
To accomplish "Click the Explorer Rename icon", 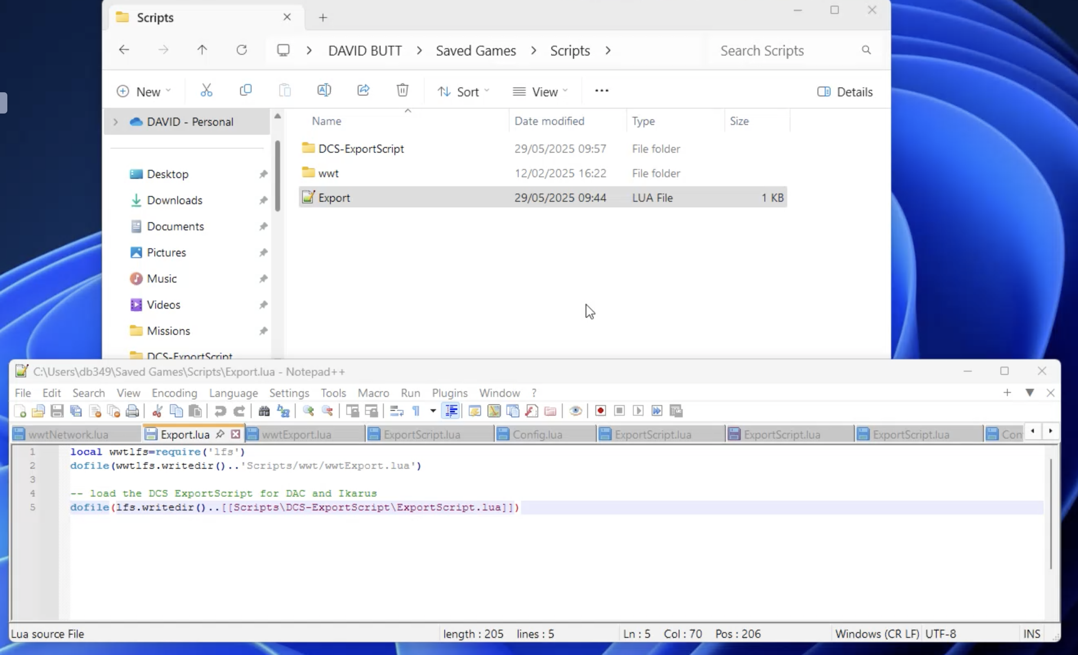I will [x=324, y=91].
